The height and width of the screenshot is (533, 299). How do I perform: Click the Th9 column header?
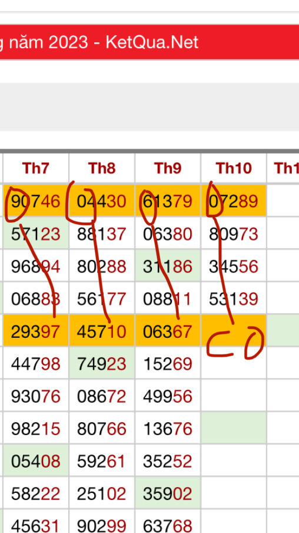168,168
